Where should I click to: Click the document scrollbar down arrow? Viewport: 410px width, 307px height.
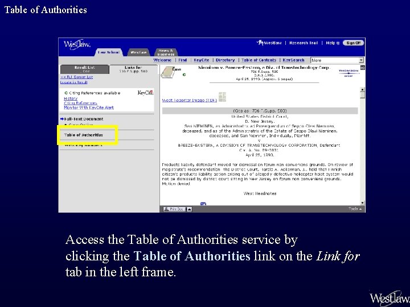362,202
